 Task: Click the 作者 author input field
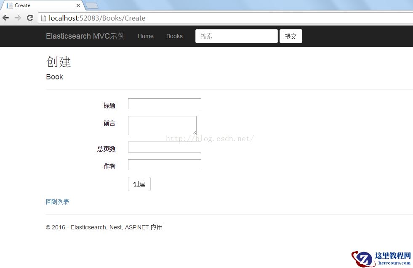[164, 164]
